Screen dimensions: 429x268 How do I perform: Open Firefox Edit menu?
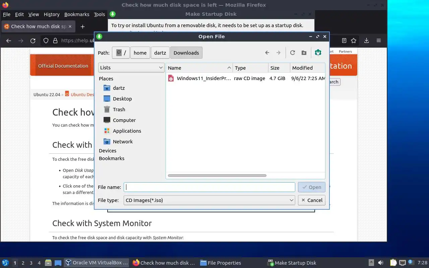coord(19,14)
